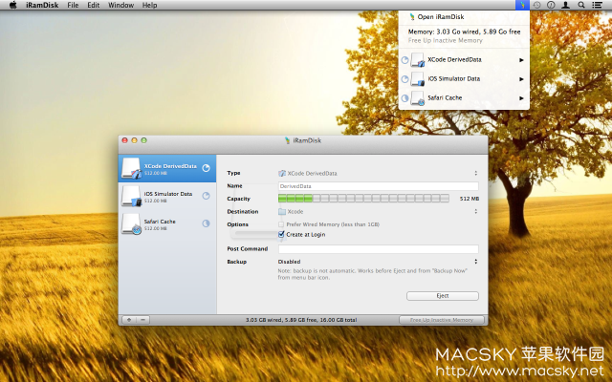
Task: Select iOS Simulator Data row in sidebar
Action: coord(167,196)
